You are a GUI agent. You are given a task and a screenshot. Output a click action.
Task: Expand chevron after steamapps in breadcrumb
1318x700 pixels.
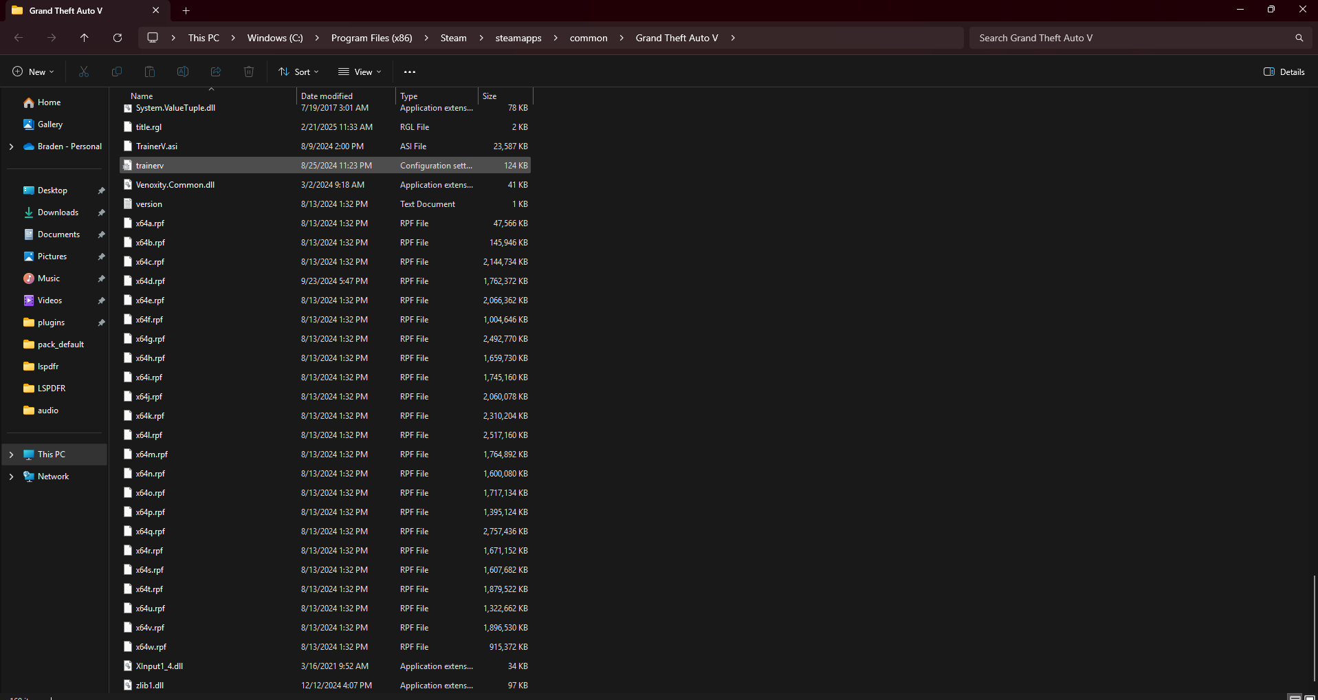556,38
